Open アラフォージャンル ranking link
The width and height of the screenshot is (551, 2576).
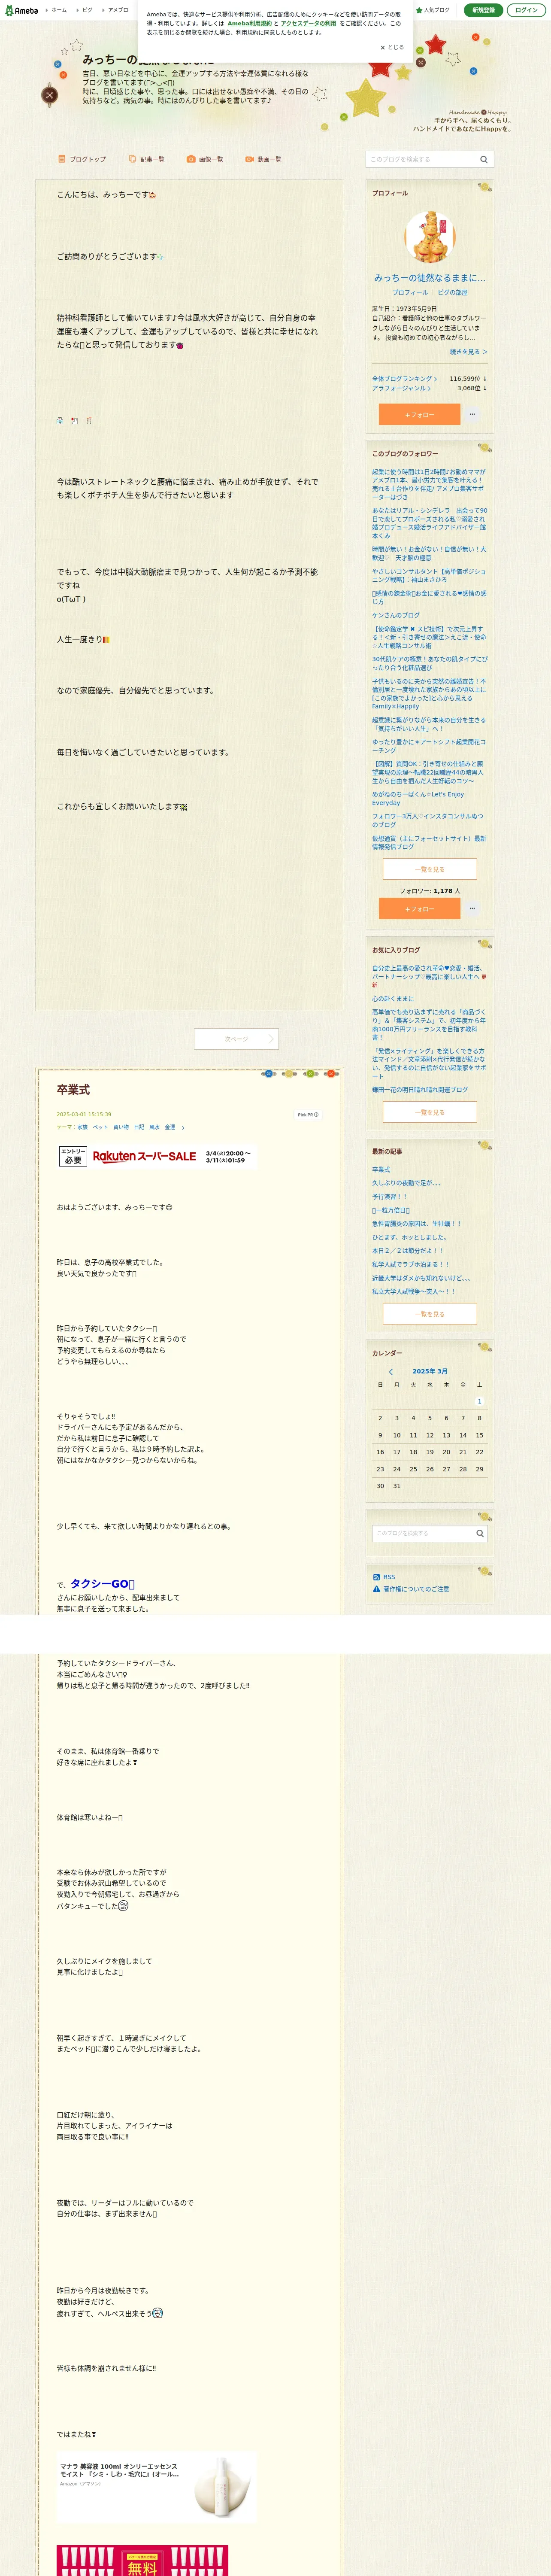tap(401, 388)
